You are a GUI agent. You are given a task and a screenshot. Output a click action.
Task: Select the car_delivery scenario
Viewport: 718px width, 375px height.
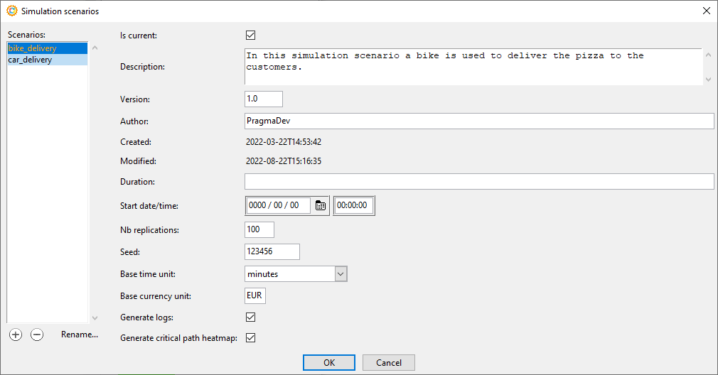(x=30, y=60)
